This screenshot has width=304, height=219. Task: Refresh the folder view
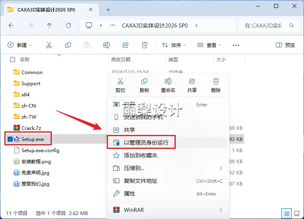(69, 25)
